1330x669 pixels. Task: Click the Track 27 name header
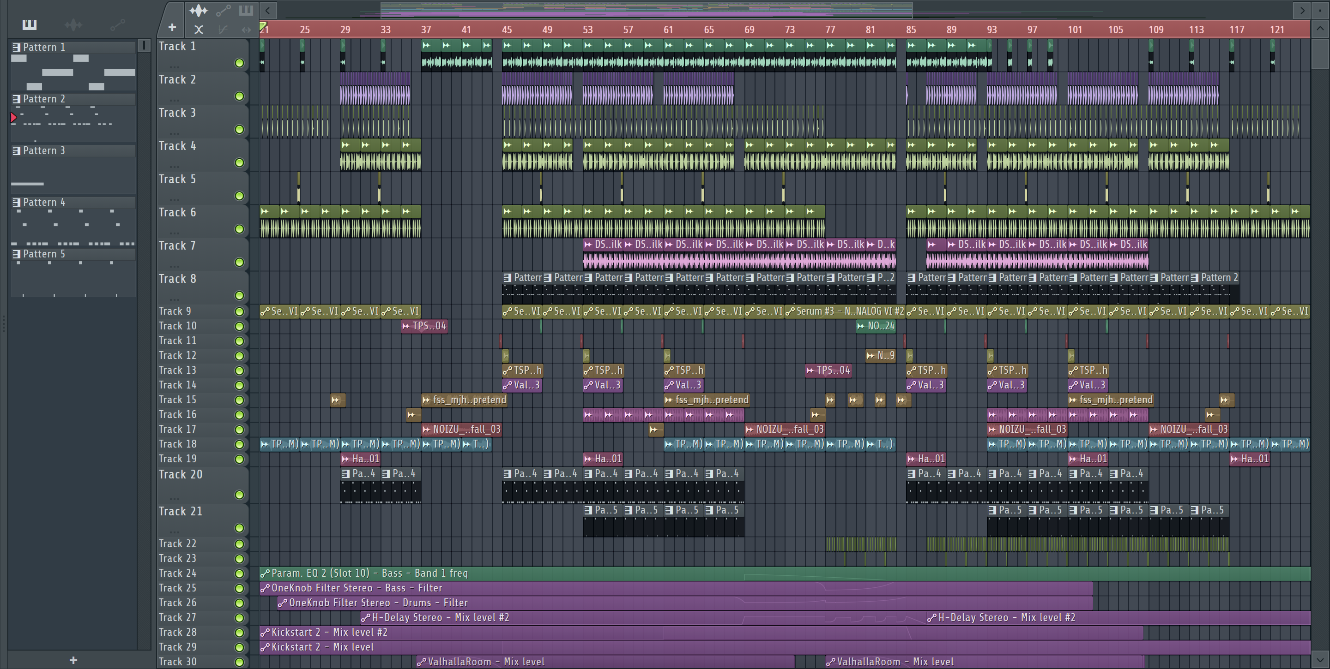pos(178,617)
